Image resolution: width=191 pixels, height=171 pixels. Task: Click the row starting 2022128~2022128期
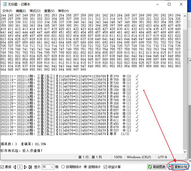tap(69, 103)
